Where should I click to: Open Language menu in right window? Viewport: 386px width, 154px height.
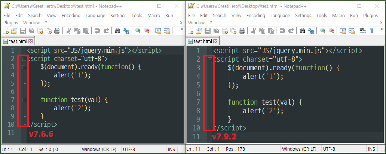[280, 15]
